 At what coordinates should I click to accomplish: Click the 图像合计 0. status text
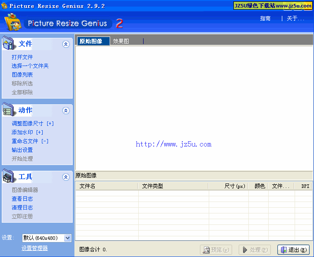(93, 250)
